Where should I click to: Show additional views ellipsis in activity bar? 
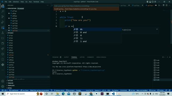[x=3, y=70]
